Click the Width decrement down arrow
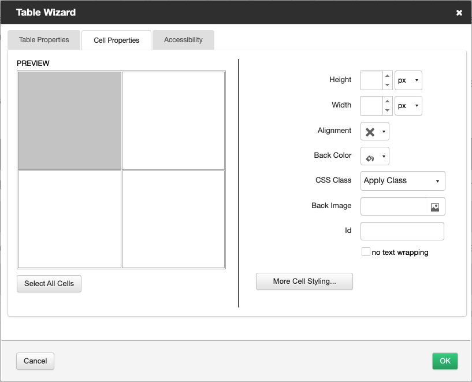Viewport: 472px width, 382px height. click(387, 110)
